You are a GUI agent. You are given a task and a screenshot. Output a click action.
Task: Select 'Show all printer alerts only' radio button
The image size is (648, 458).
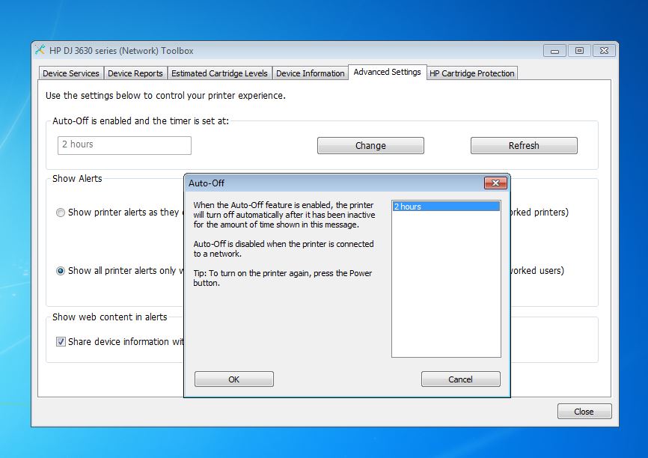pos(61,271)
